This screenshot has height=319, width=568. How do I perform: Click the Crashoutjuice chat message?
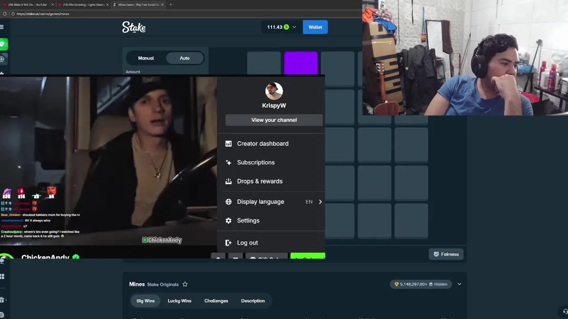click(x=40, y=234)
